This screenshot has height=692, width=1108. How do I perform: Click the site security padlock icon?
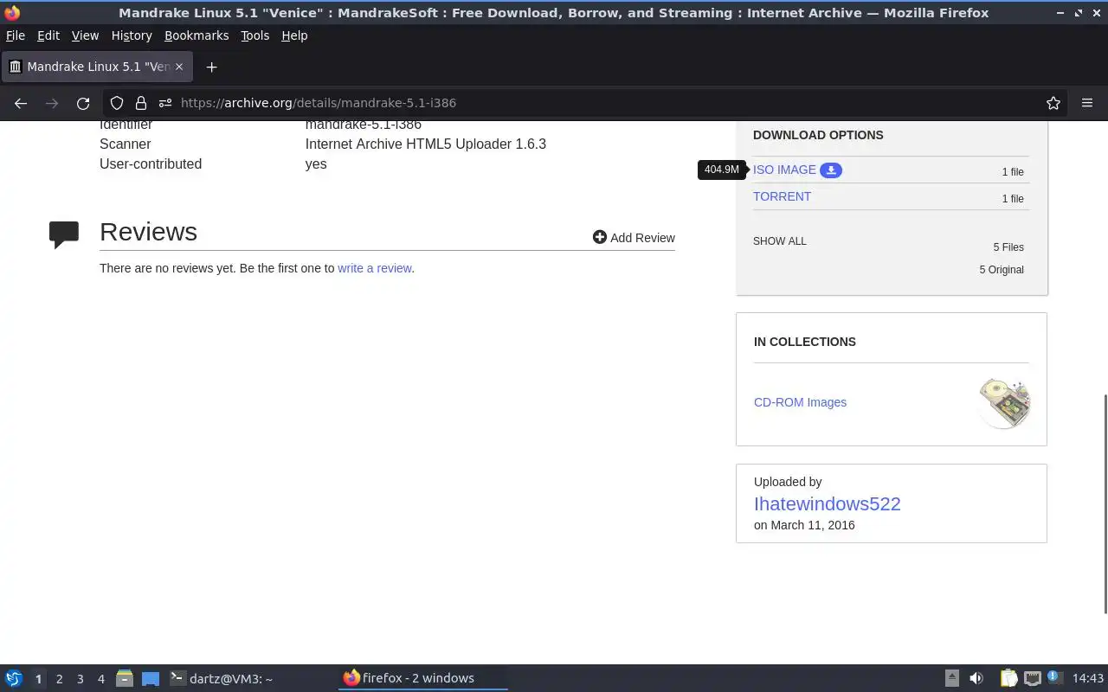pos(140,103)
